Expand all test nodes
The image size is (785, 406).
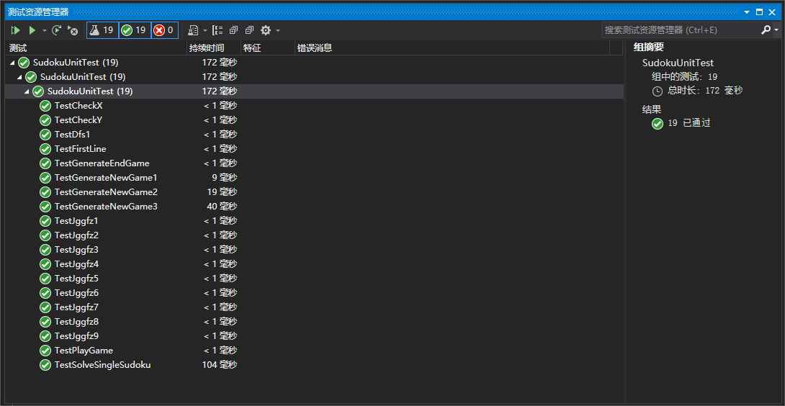[x=233, y=30]
